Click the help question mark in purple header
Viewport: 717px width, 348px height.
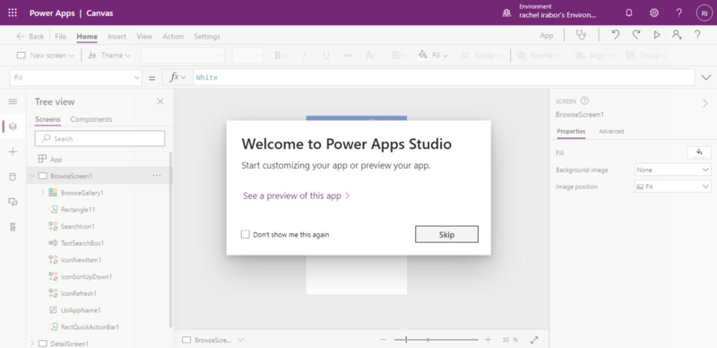click(679, 13)
